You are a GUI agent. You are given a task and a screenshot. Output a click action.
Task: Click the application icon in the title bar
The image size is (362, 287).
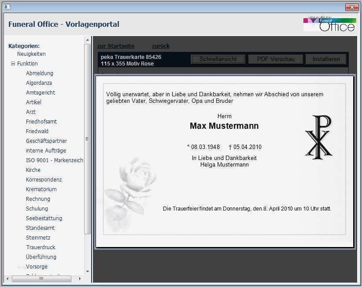6,7
